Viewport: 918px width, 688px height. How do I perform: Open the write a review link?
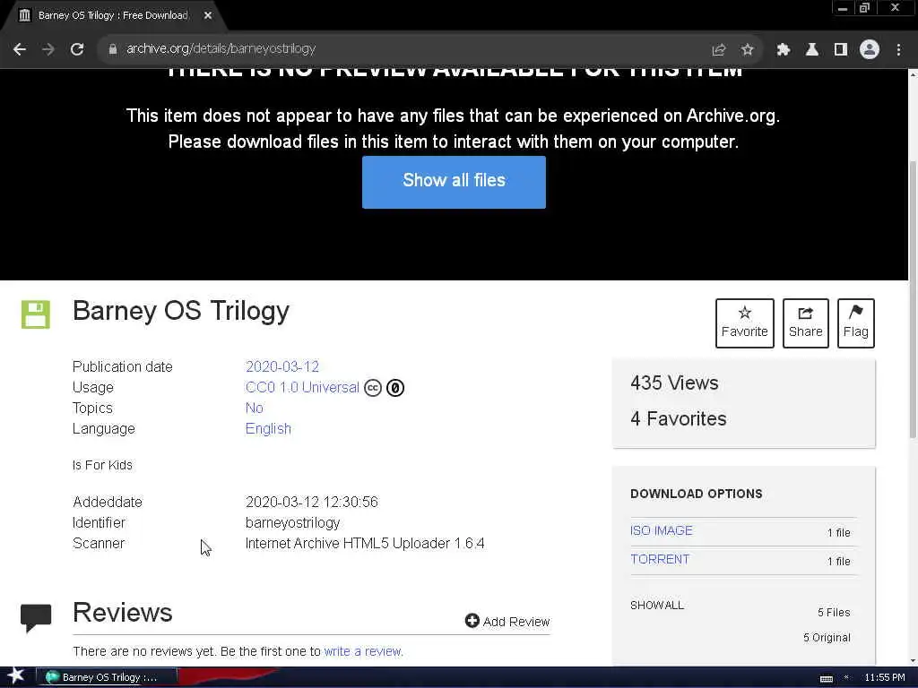tap(364, 651)
